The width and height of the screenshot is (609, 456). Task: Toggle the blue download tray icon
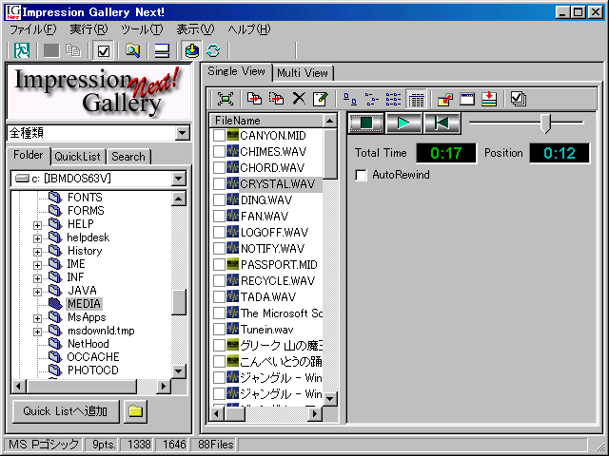(x=192, y=50)
